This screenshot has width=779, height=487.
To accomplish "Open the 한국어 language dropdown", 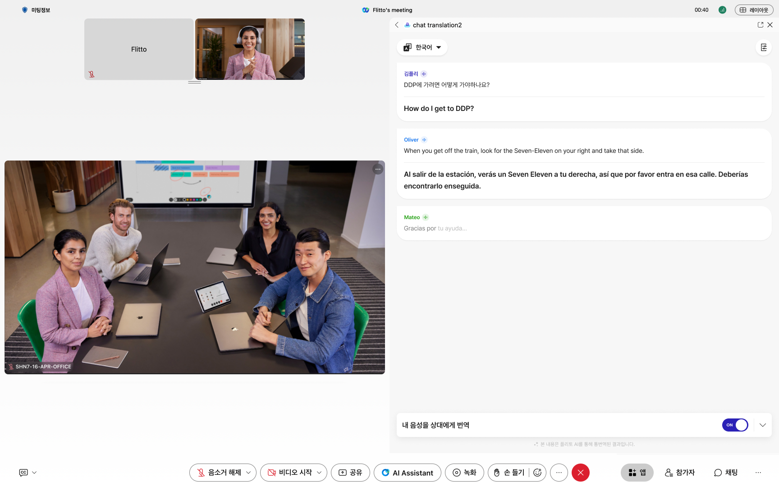I will (422, 47).
